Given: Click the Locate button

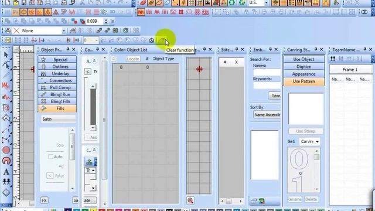Looking at the screenshot, I should (x=133, y=59).
